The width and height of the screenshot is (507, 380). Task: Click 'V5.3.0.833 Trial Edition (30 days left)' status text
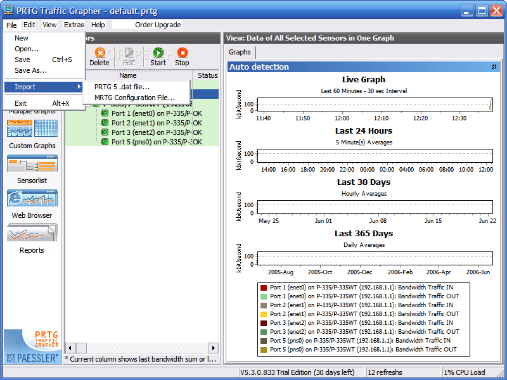[297, 372]
